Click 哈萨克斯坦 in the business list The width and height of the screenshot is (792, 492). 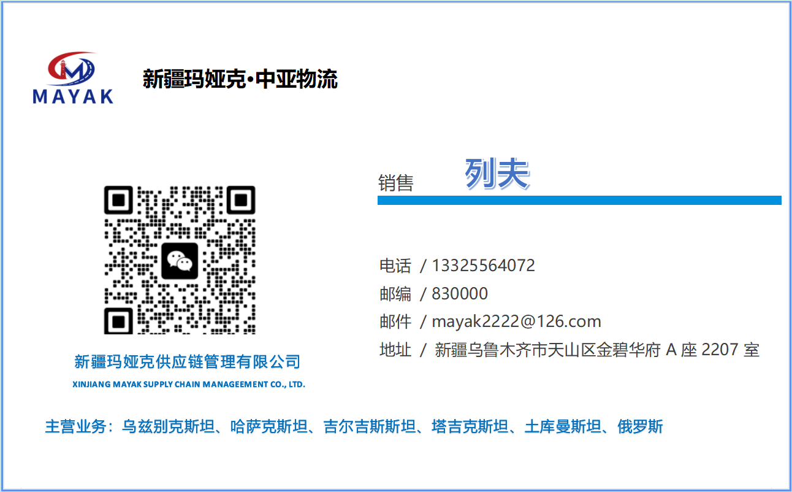269,427
